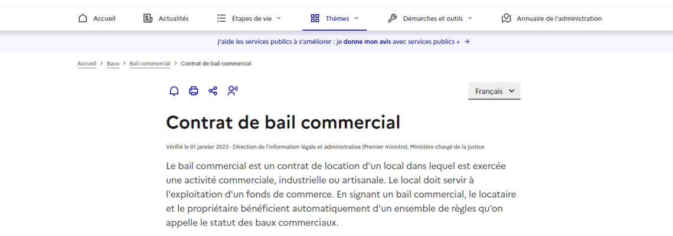
Task: Open the Actualités menu item
Action: coord(174,18)
